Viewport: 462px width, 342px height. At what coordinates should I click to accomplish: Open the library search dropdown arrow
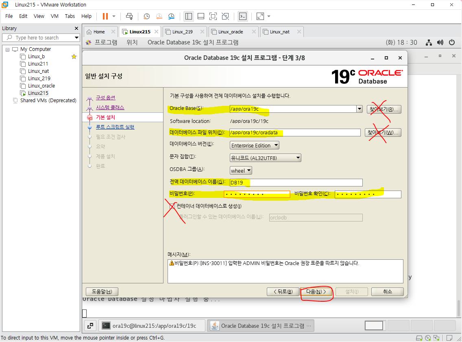(x=76, y=38)
